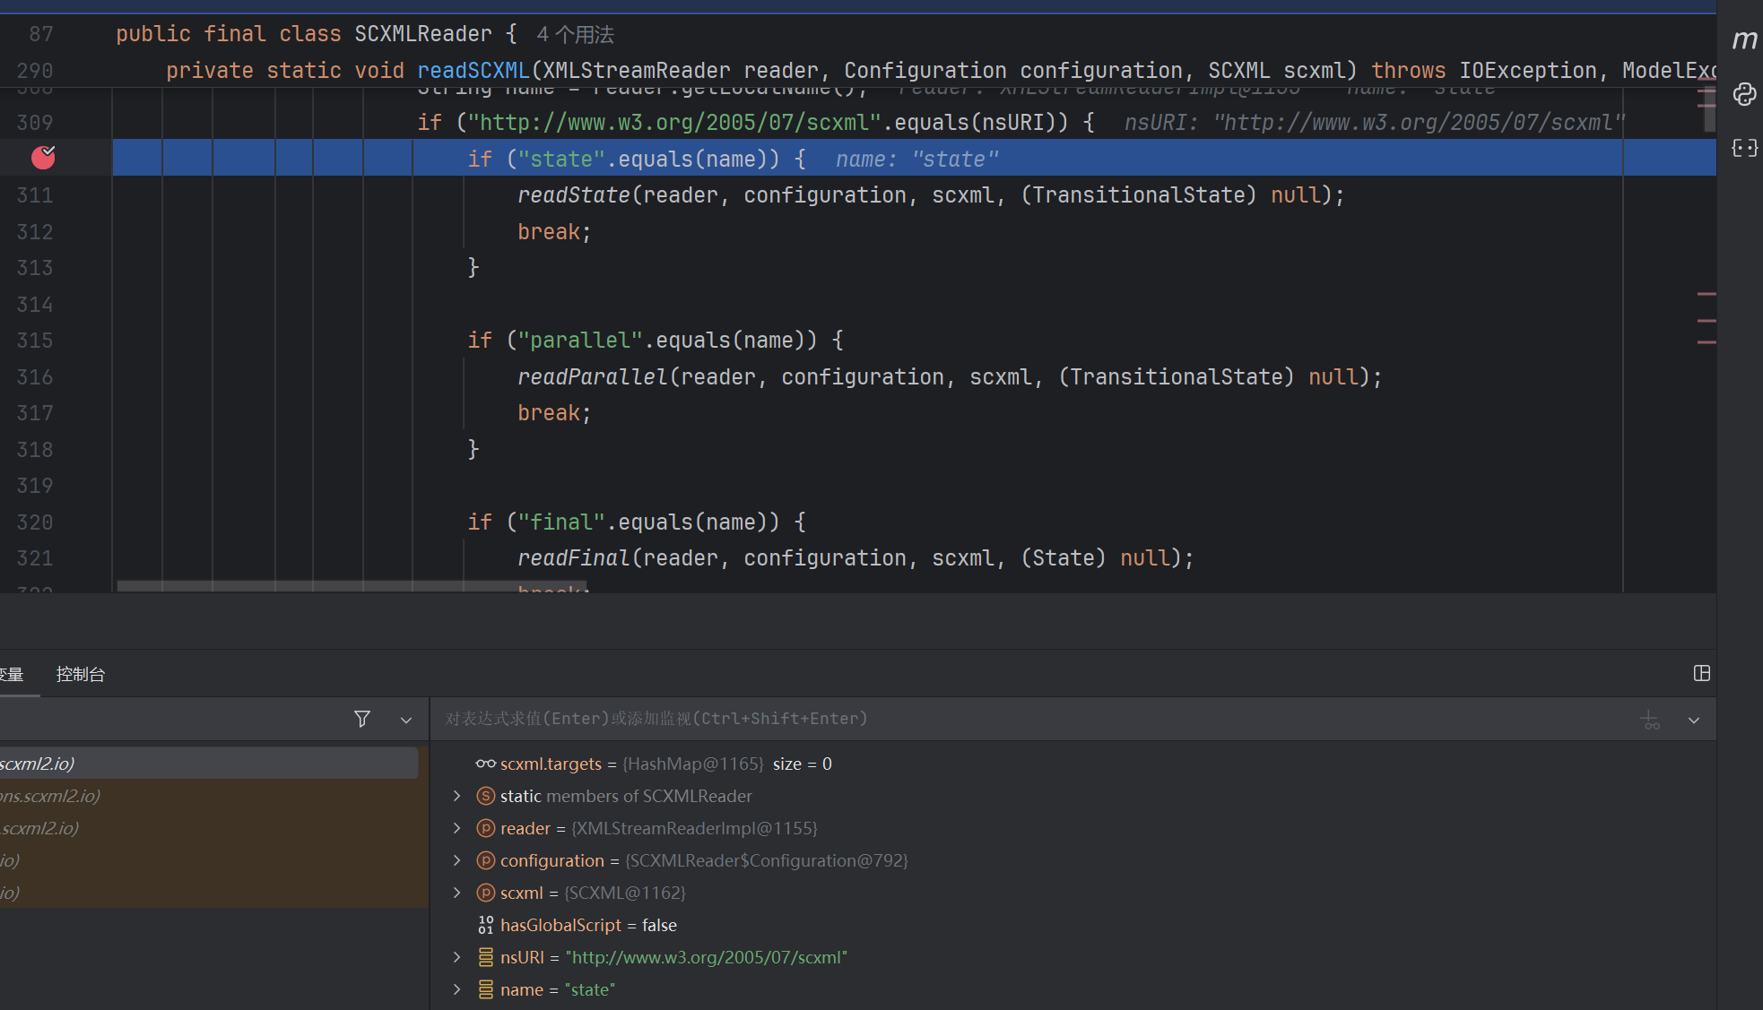Expand the evaluate expression history dropdown
Screen dimensions: 1763x1010
pyautogui.click(x=1694, y=720)
